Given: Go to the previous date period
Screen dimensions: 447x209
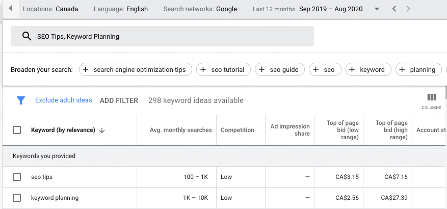Looking at the screenshot, I should 395,9.
